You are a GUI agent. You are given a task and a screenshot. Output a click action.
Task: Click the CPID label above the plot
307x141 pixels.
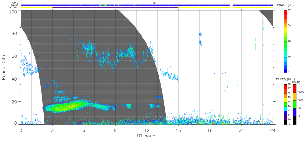tap(15, 3)
